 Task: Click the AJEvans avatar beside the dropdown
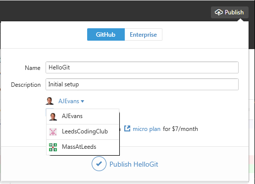[50, 101]
